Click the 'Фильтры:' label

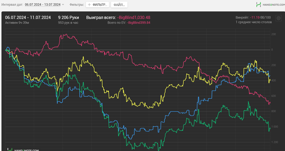(x=77, y=5)
